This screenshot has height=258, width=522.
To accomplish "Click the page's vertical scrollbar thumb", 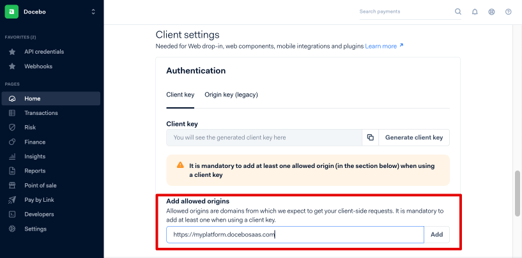I will (518, 193).
